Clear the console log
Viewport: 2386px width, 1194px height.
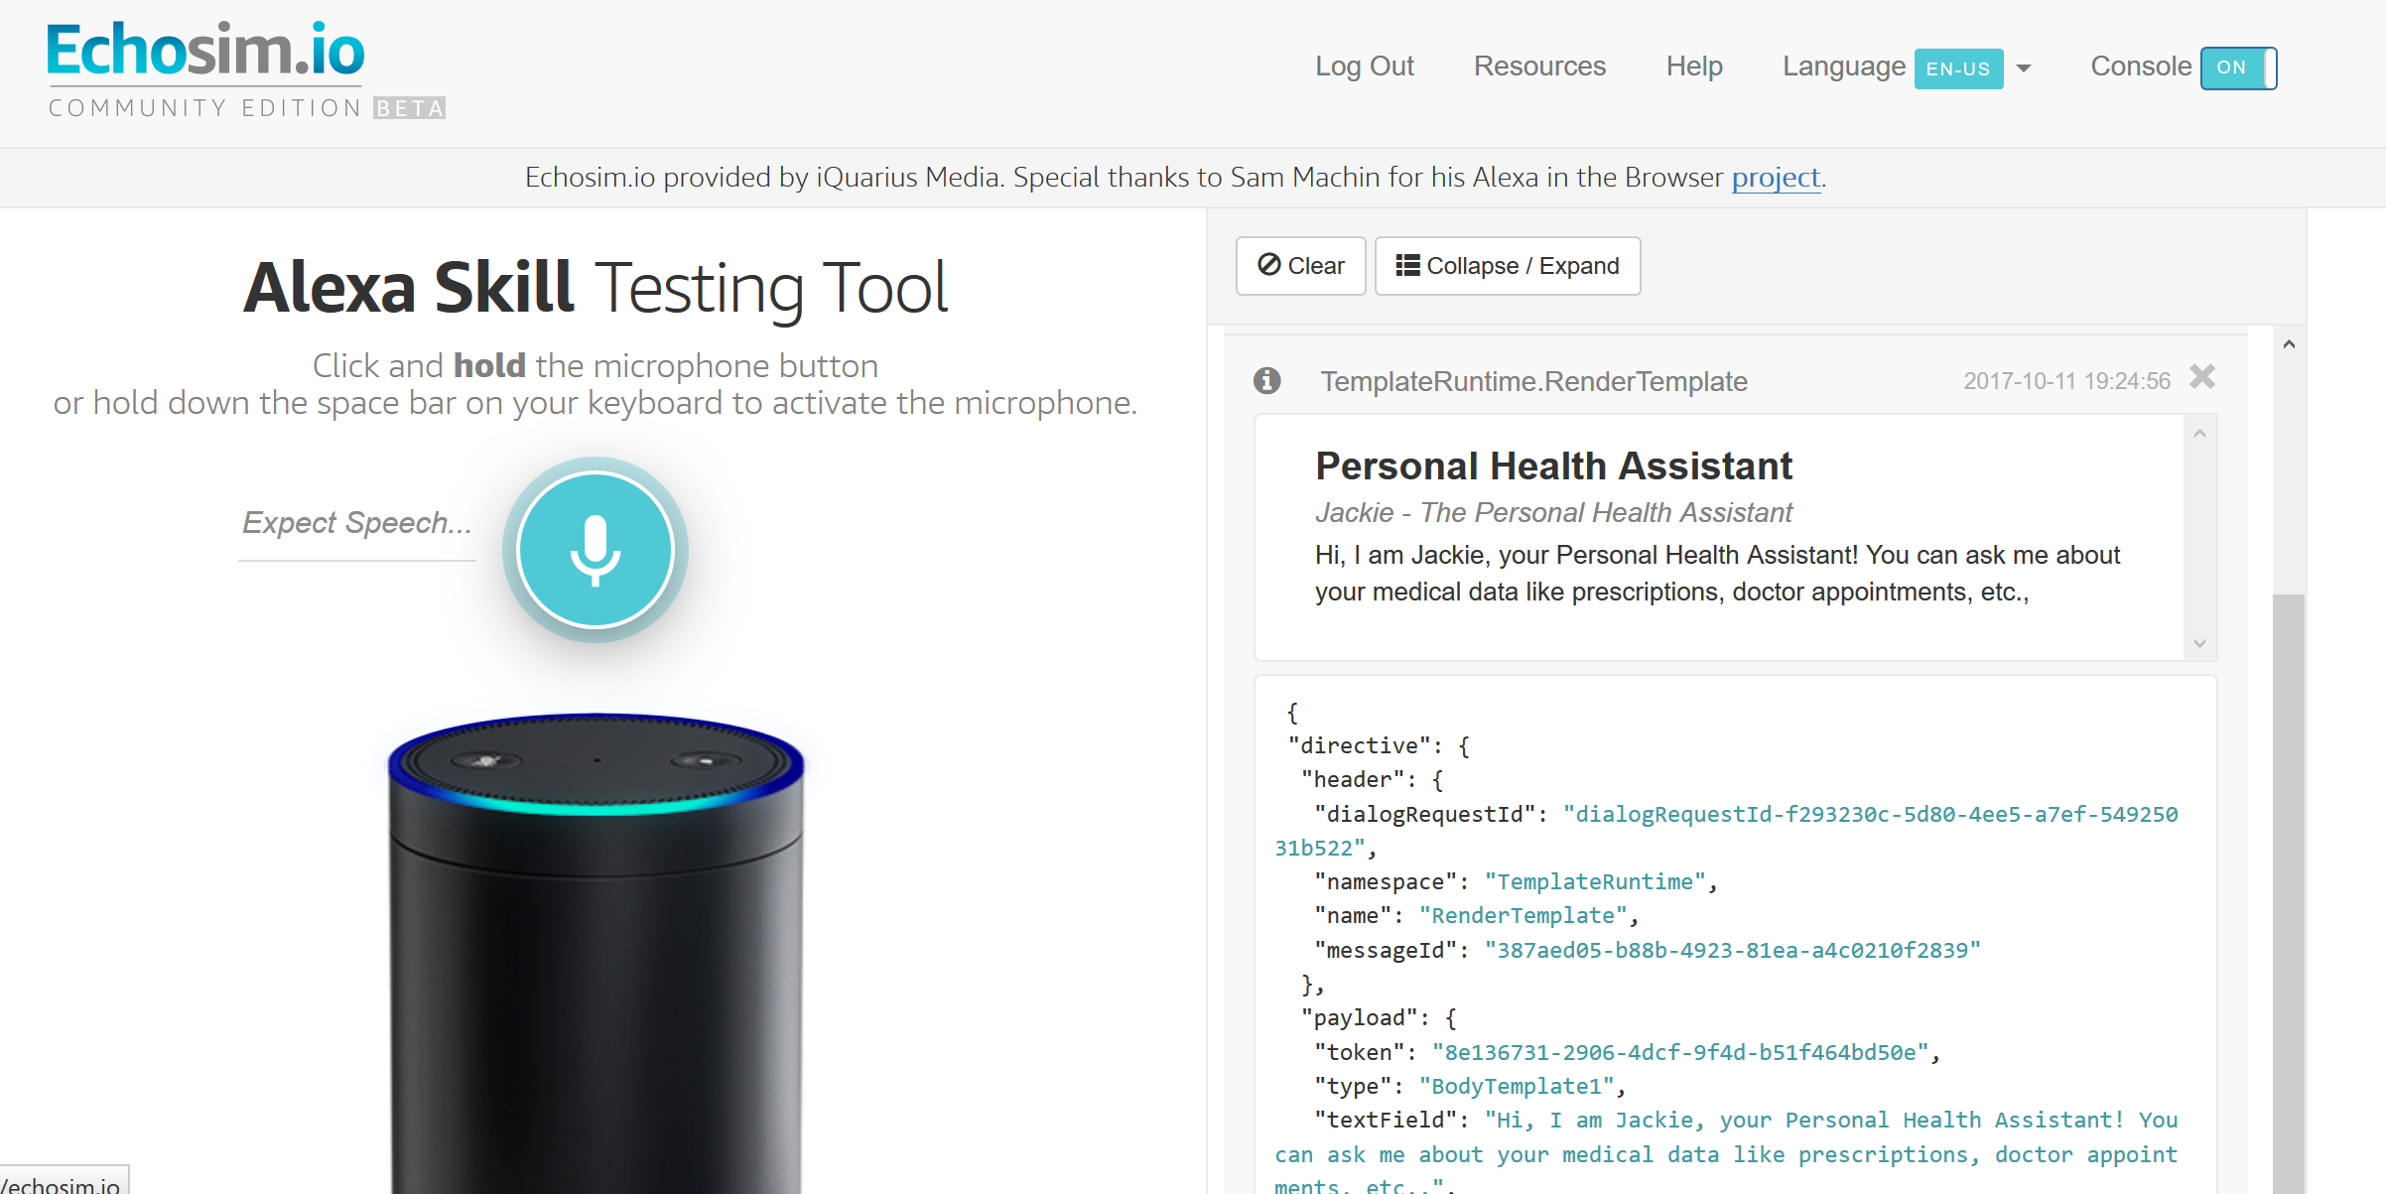point(1300,266)
